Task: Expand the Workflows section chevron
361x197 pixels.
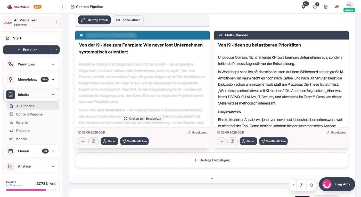Action: coord(53,64)
